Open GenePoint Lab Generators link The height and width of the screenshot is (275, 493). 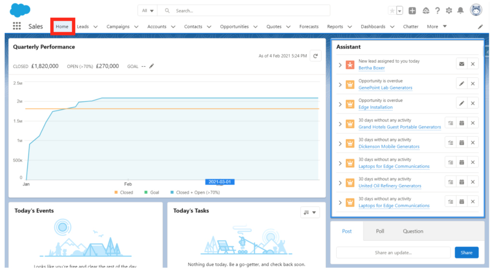click(385, 87)
